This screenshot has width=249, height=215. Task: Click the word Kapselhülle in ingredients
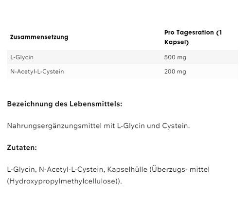[127, 169]
